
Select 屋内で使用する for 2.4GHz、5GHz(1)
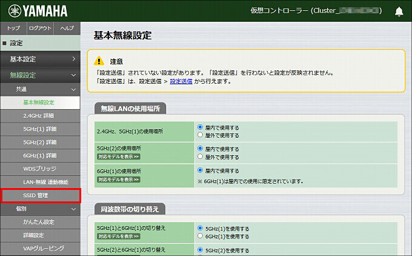200,127
